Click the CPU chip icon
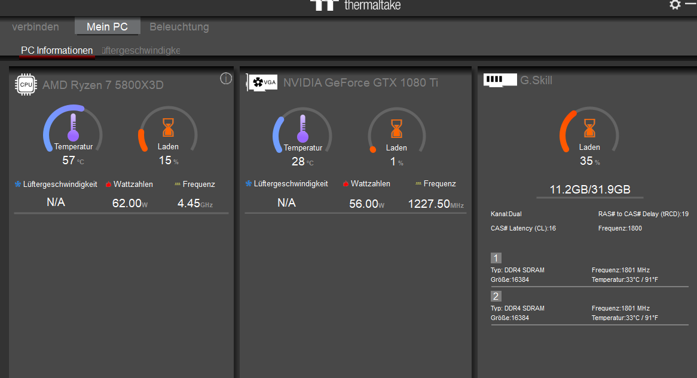 pyautogui.click(x=26, y=84)
